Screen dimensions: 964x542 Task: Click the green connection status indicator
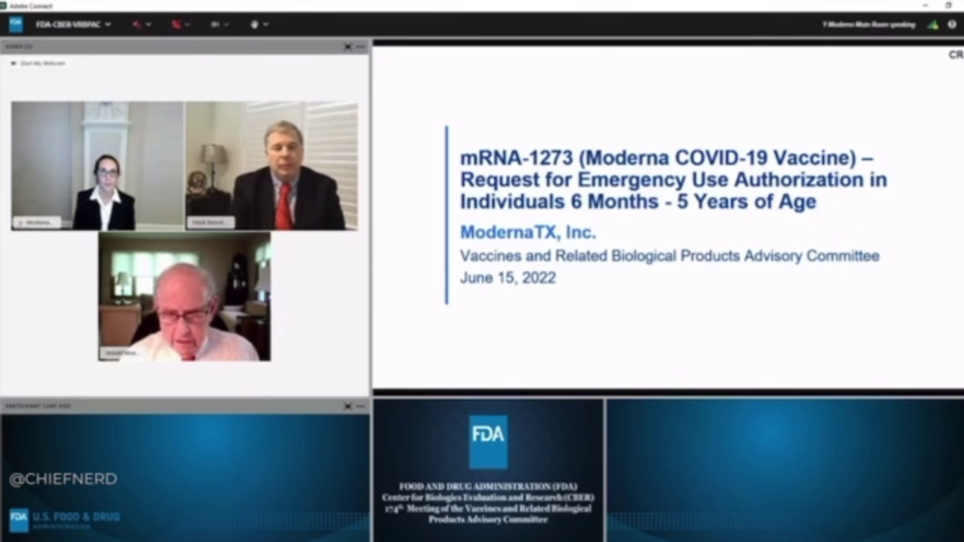click(933, 24)
